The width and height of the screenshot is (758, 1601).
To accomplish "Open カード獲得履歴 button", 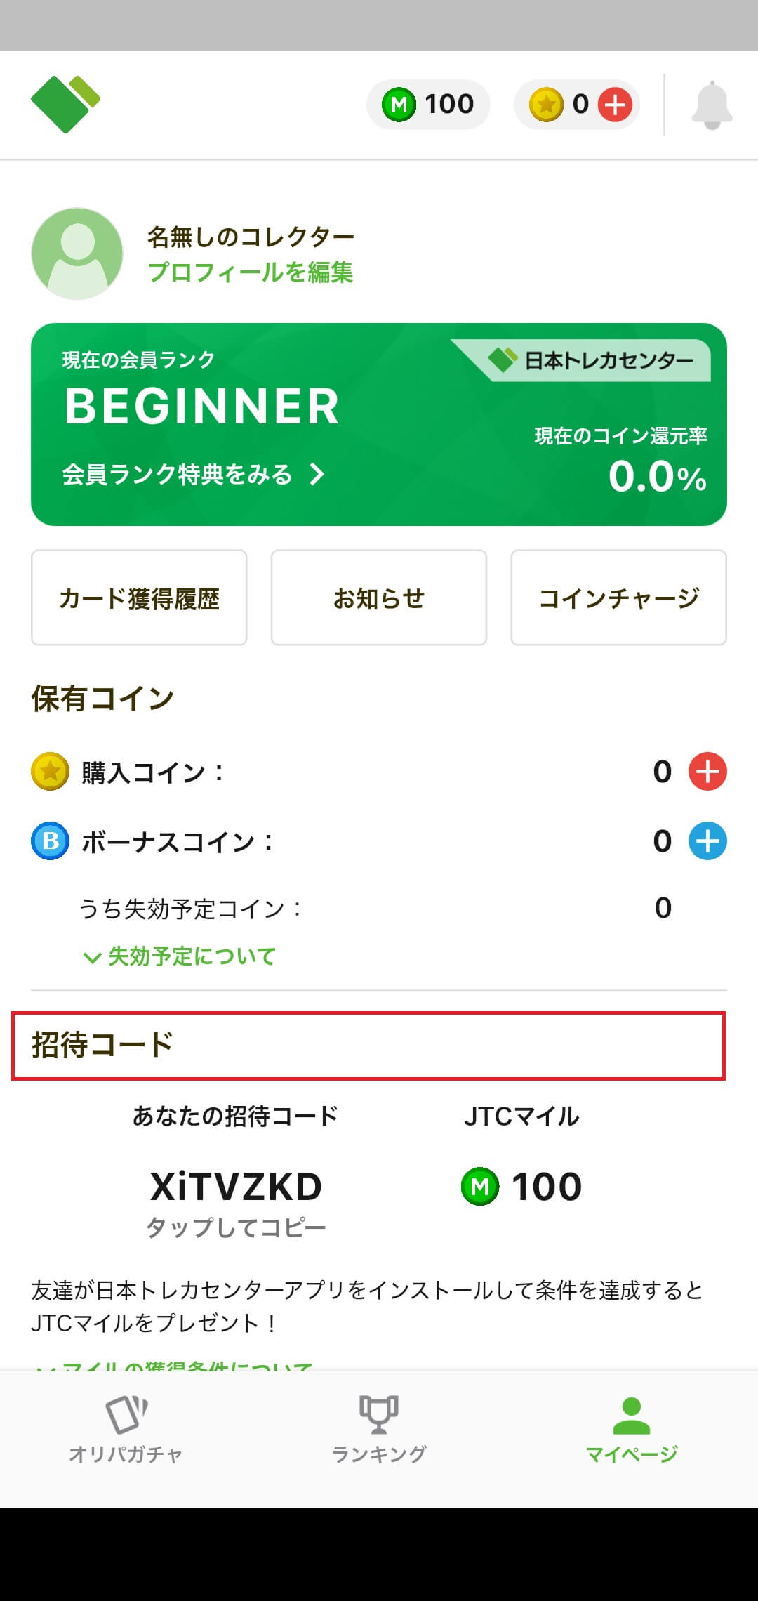I will point(139,598).
